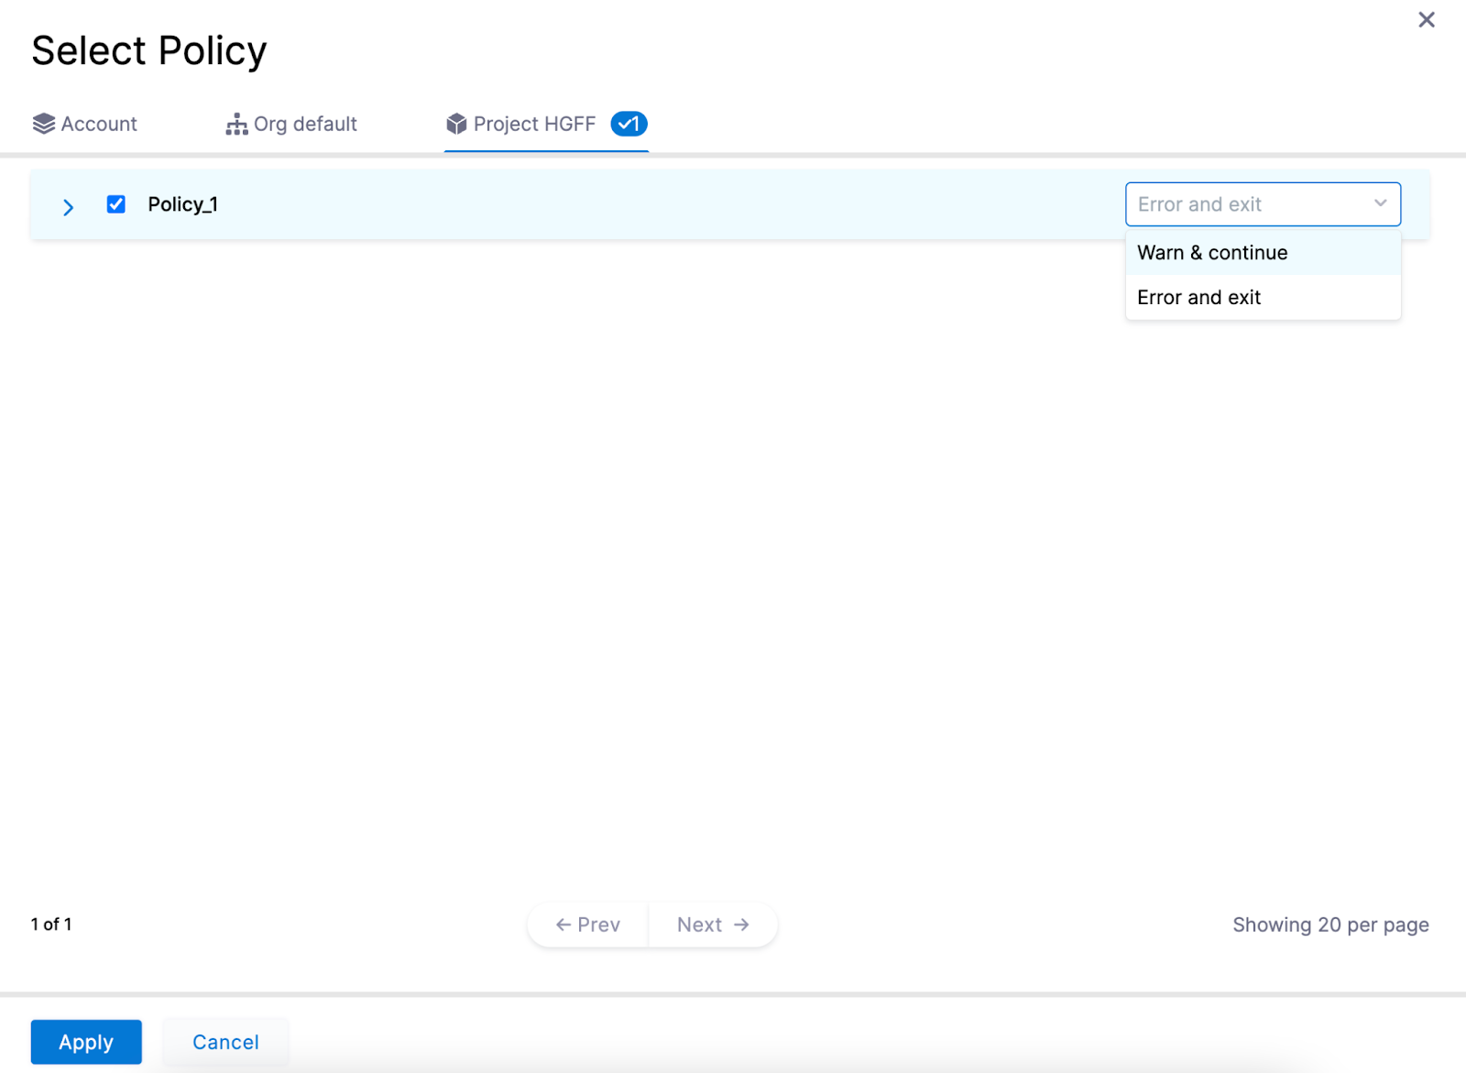Expand the Policy_1 row details

click(69, 207)
